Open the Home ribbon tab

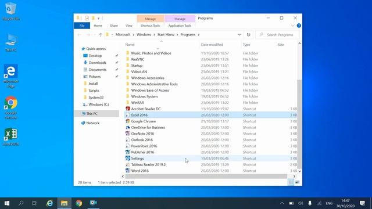[x=98, y=26]
